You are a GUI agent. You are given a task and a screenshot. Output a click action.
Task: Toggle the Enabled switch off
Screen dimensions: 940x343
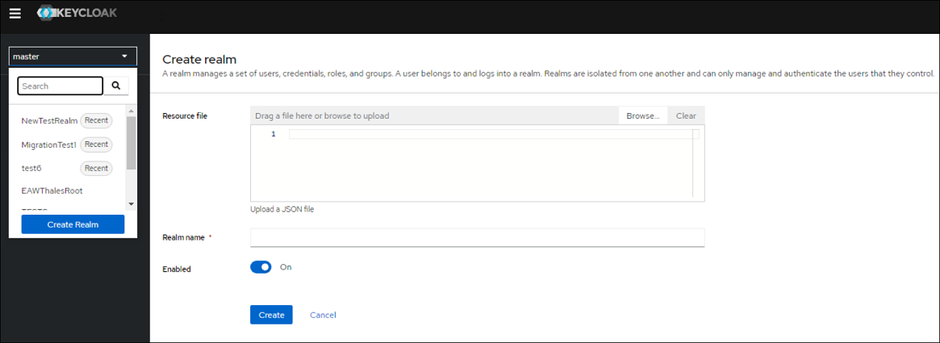point(261,267)
